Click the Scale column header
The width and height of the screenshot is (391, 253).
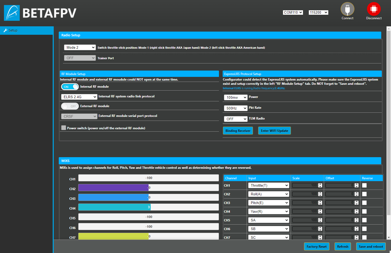coord(307,178)
